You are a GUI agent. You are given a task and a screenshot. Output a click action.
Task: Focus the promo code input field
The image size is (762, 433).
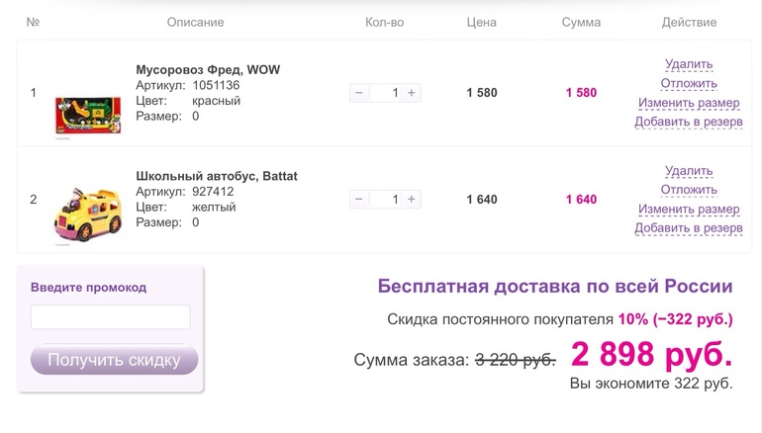click(110, 317)
